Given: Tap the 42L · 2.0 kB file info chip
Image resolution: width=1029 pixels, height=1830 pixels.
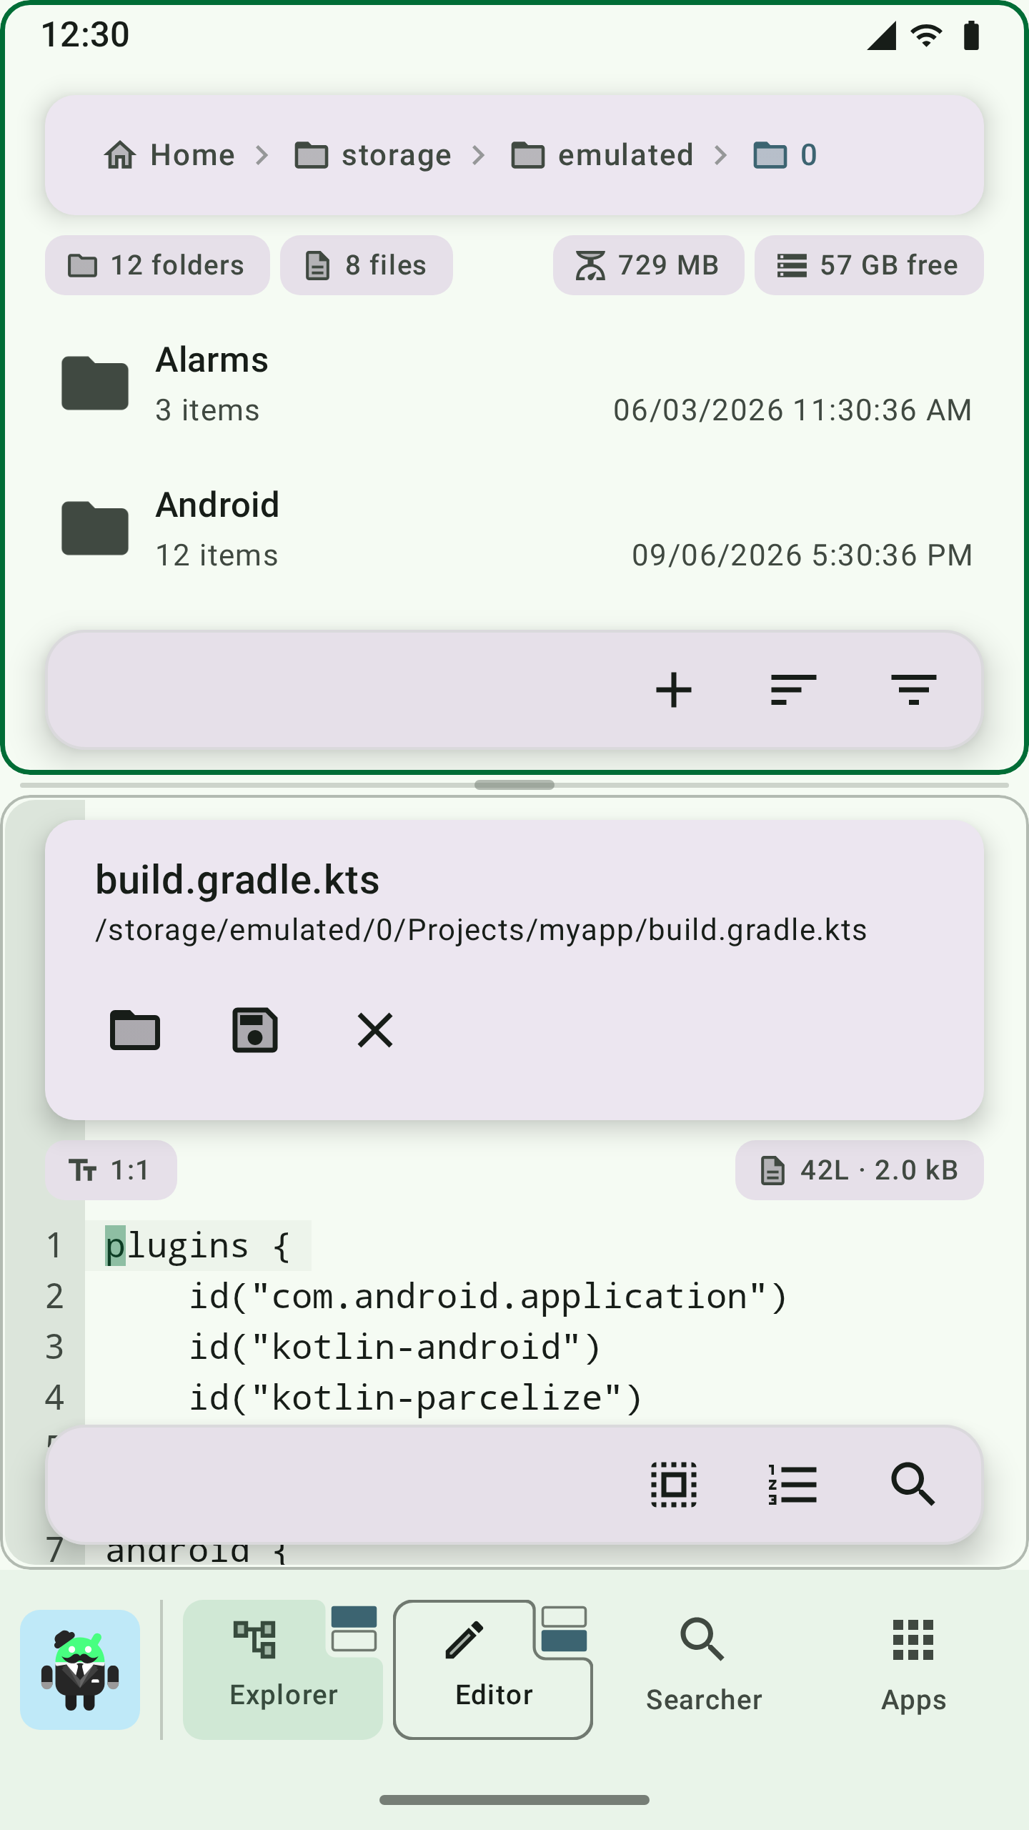Looking at the screenshot, I should tap(860, 1170).
